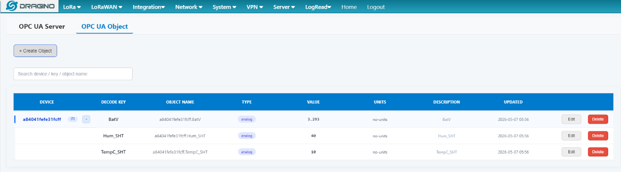Click the updated timestamp in BatV row

(x=514, y=120)
